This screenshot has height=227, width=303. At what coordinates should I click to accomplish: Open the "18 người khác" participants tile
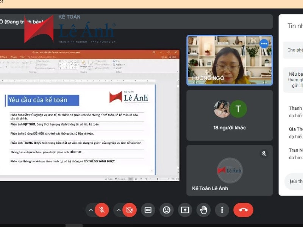click(x=230, y=115)
